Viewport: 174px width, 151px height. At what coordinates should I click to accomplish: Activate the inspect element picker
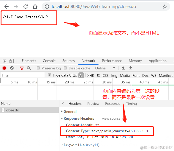(4, 61)
